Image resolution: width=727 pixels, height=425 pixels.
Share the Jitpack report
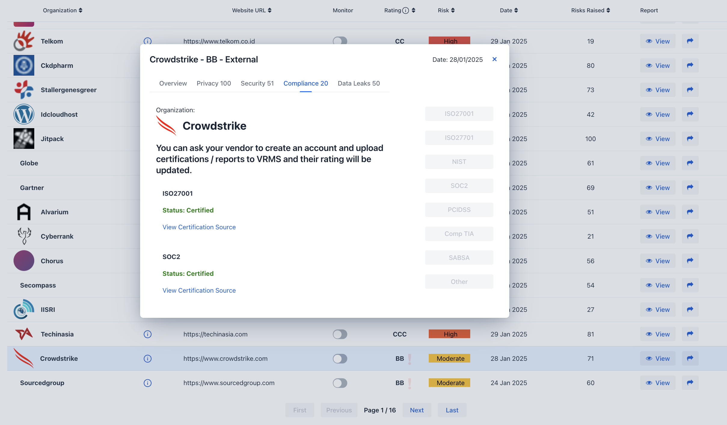pyautogui.click(x=690, y=139)
